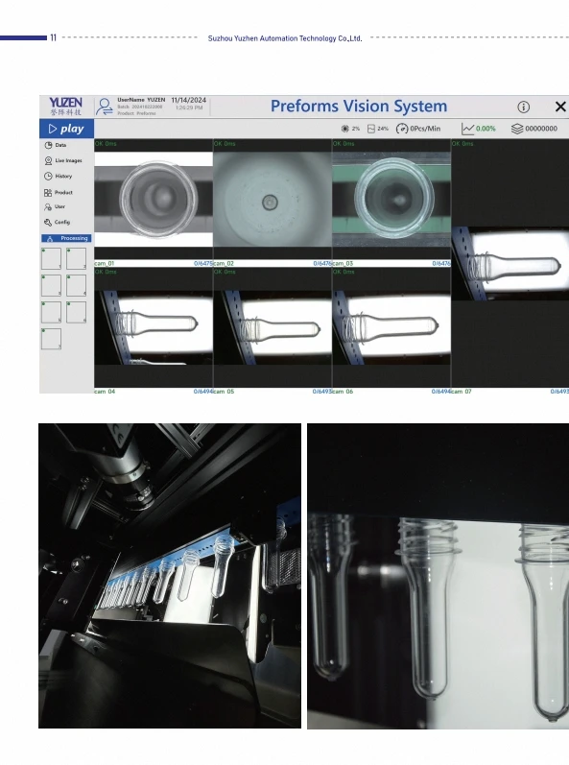
Task: Click the 00000000 counter value
Action: [541, 129]
